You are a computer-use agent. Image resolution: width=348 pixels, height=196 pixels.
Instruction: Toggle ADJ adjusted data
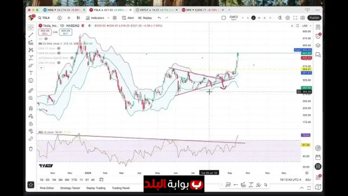pos(308,180)
